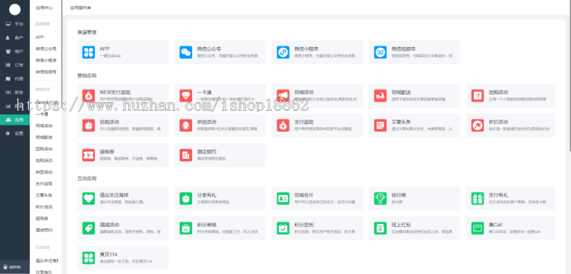Go to 同城配送 in the sidebar list

(44, 137)
